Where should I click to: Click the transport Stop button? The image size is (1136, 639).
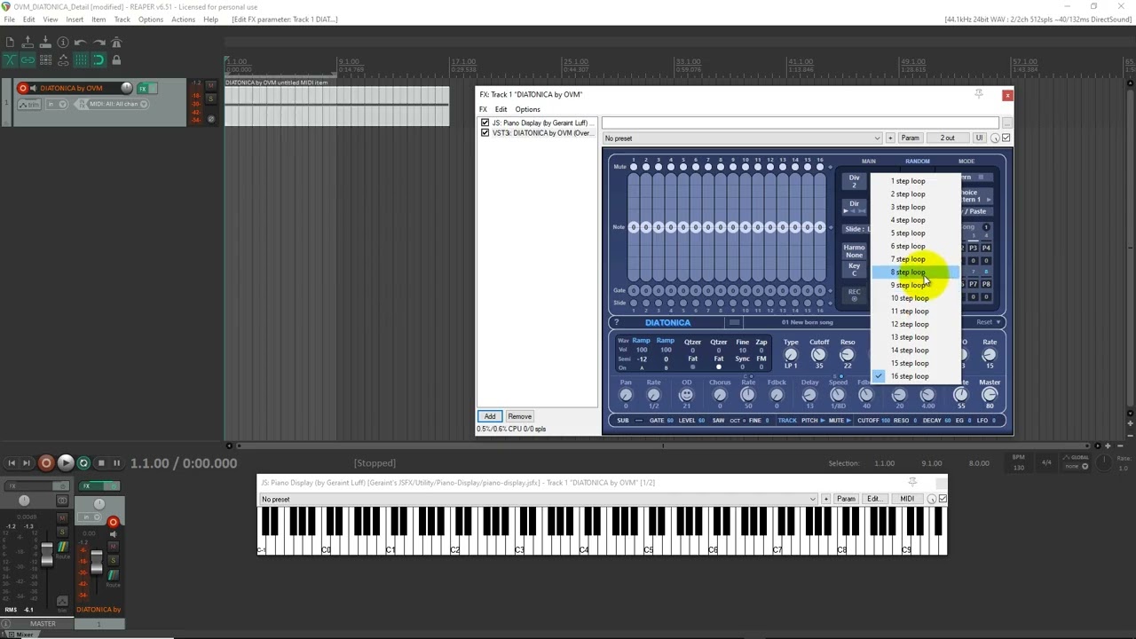[101, 462]
